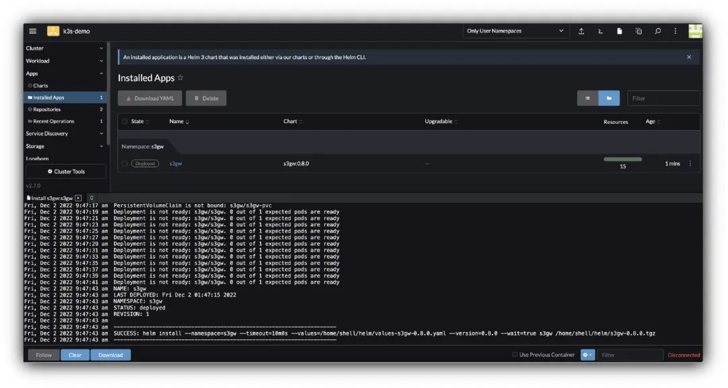Open the kubectl shell icon
This screenshot has width=728, height=388.
coord(601,31)
